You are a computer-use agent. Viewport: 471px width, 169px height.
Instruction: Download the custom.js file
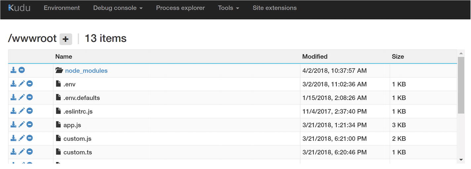tap(13, 138)
